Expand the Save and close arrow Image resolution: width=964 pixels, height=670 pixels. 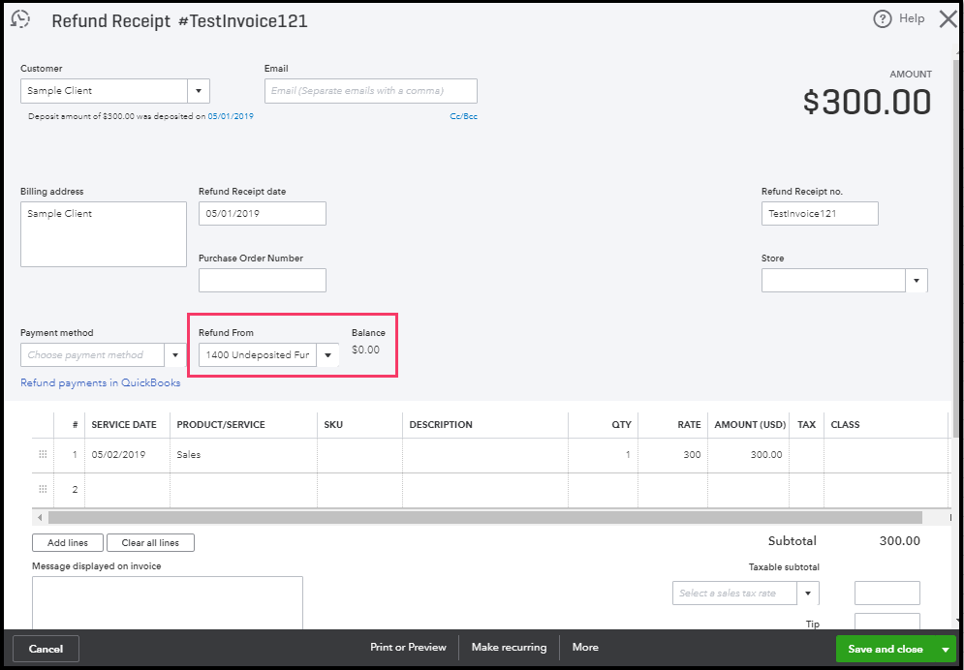click(945, 649)
